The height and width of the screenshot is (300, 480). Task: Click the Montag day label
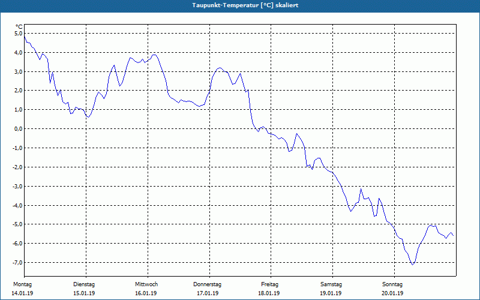[22, 284]
